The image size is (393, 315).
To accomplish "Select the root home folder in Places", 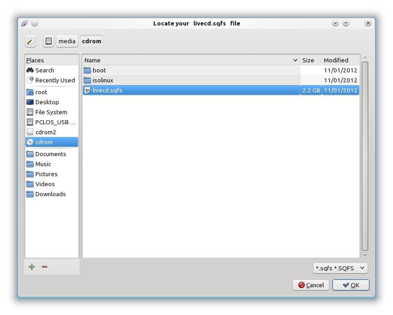I will tap(52, 92).
